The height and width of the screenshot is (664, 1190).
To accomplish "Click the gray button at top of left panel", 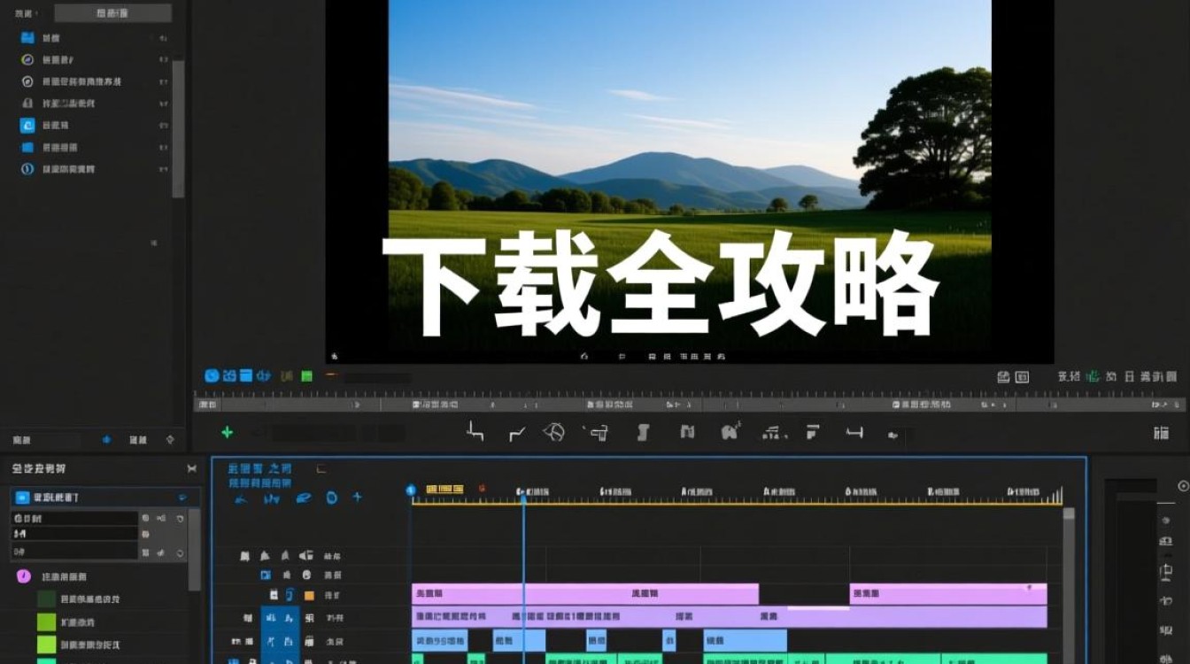I will coord(112,13).
